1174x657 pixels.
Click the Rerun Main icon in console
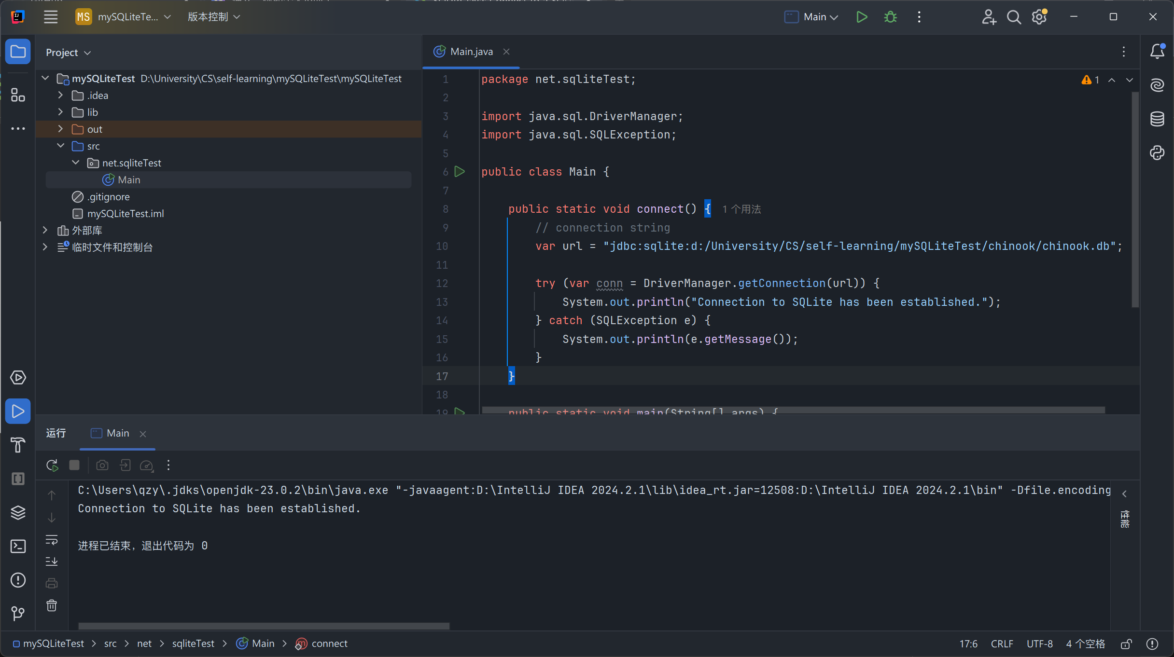52,465
